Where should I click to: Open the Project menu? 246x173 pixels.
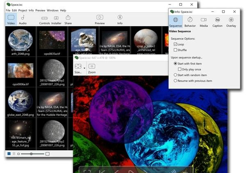coord(23,10)
